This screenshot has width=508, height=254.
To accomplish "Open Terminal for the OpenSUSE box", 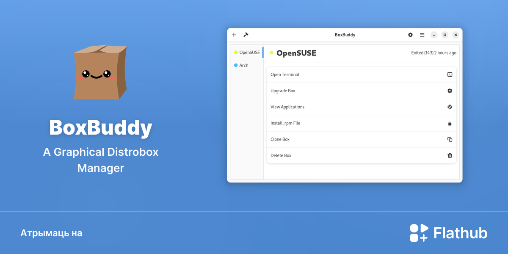I will [x=362, y=75].
